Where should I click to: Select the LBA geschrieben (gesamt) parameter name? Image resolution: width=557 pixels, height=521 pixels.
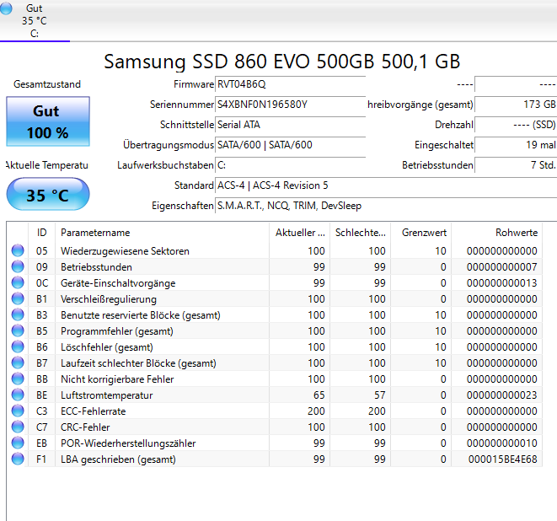click(118, 459)
